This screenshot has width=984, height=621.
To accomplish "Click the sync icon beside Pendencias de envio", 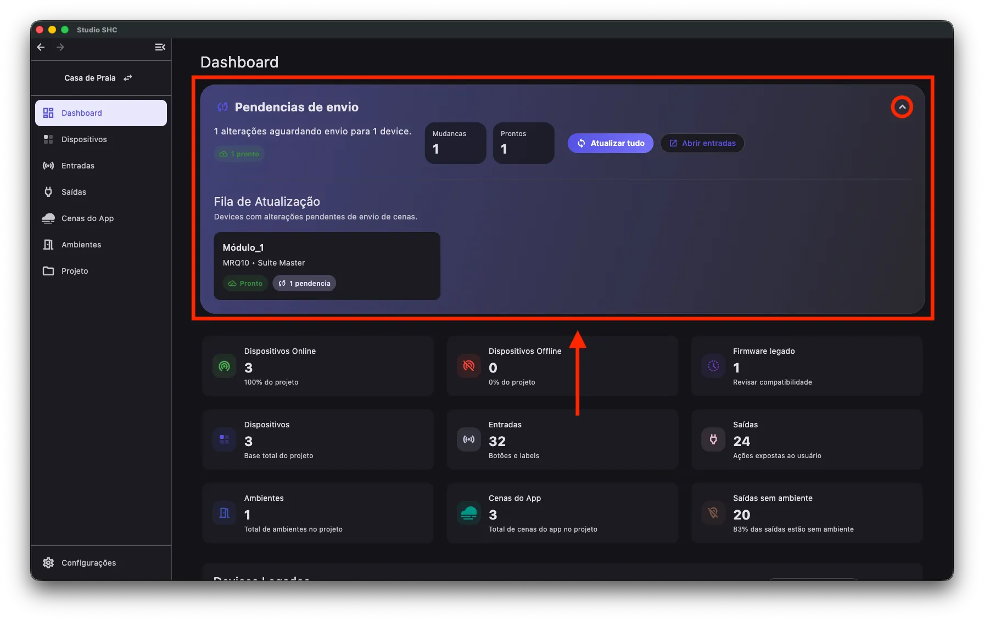I will 222,107.
